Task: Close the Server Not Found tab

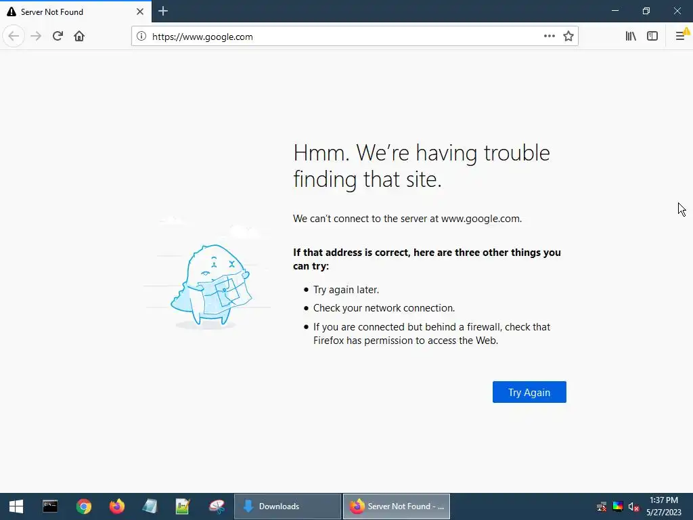Action: 140,12
